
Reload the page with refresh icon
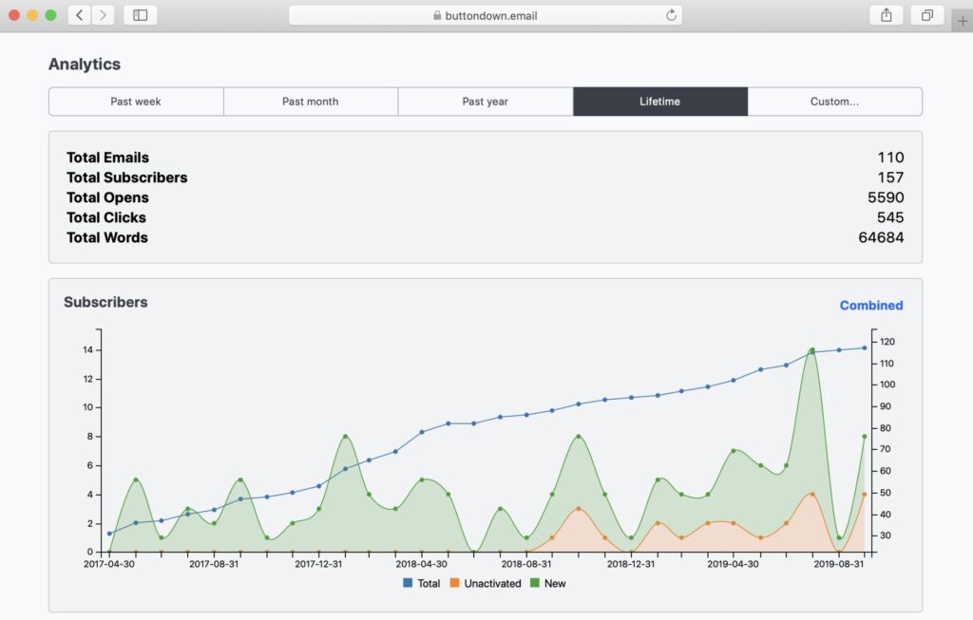coord(671,15)
